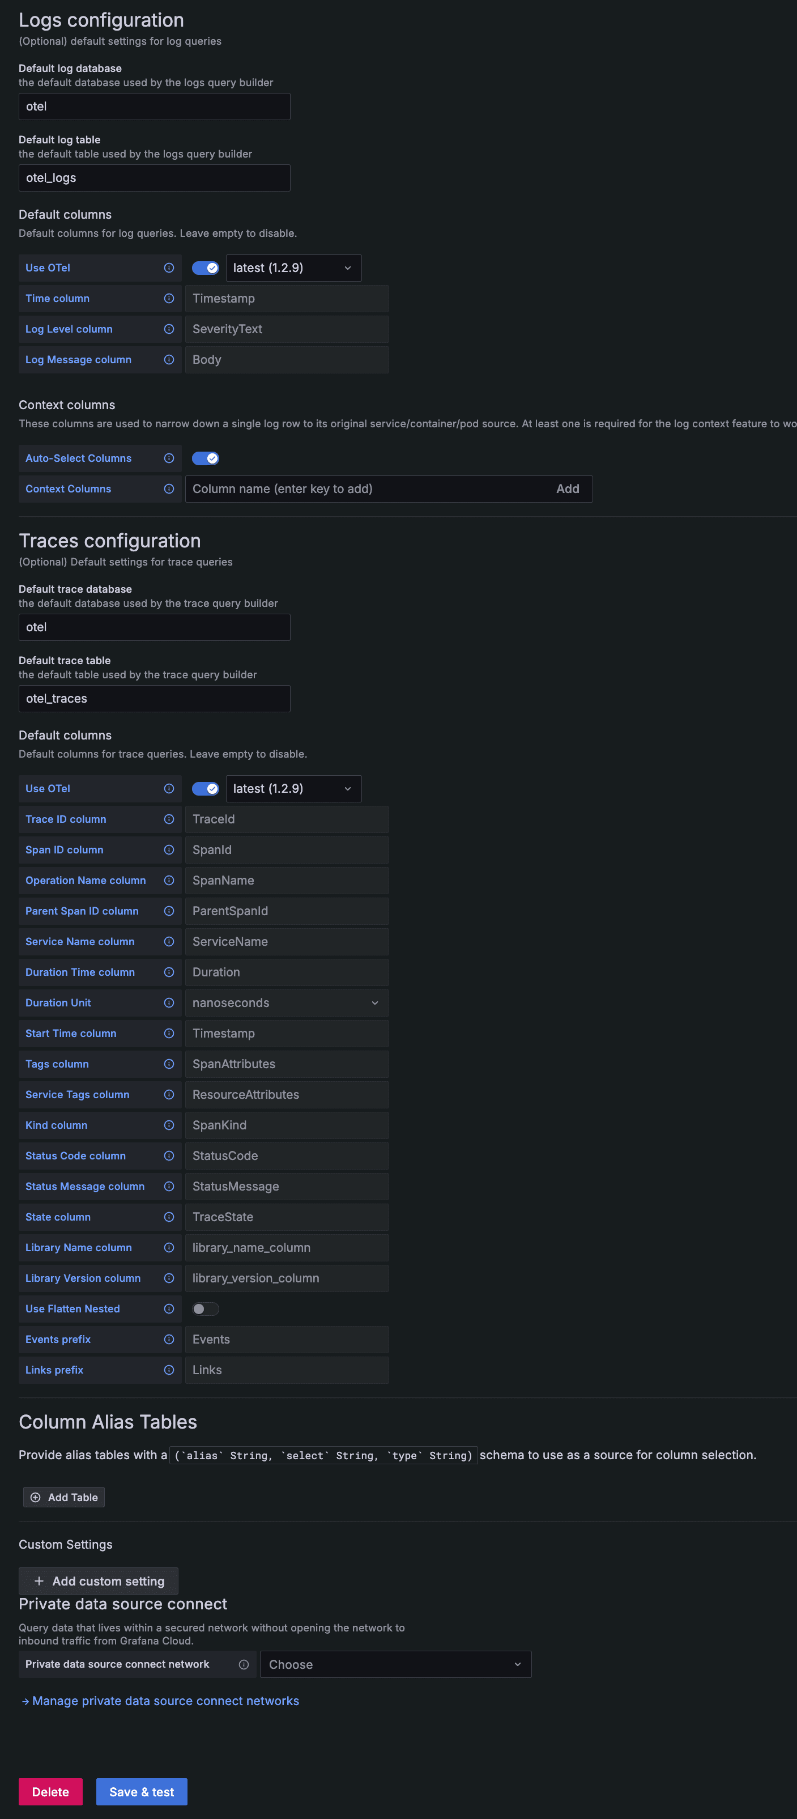Enable the Use Flatten Nested toggle
This screenshot has height=1819, width=797.
pyautogui.click(x=206, y=1308)
